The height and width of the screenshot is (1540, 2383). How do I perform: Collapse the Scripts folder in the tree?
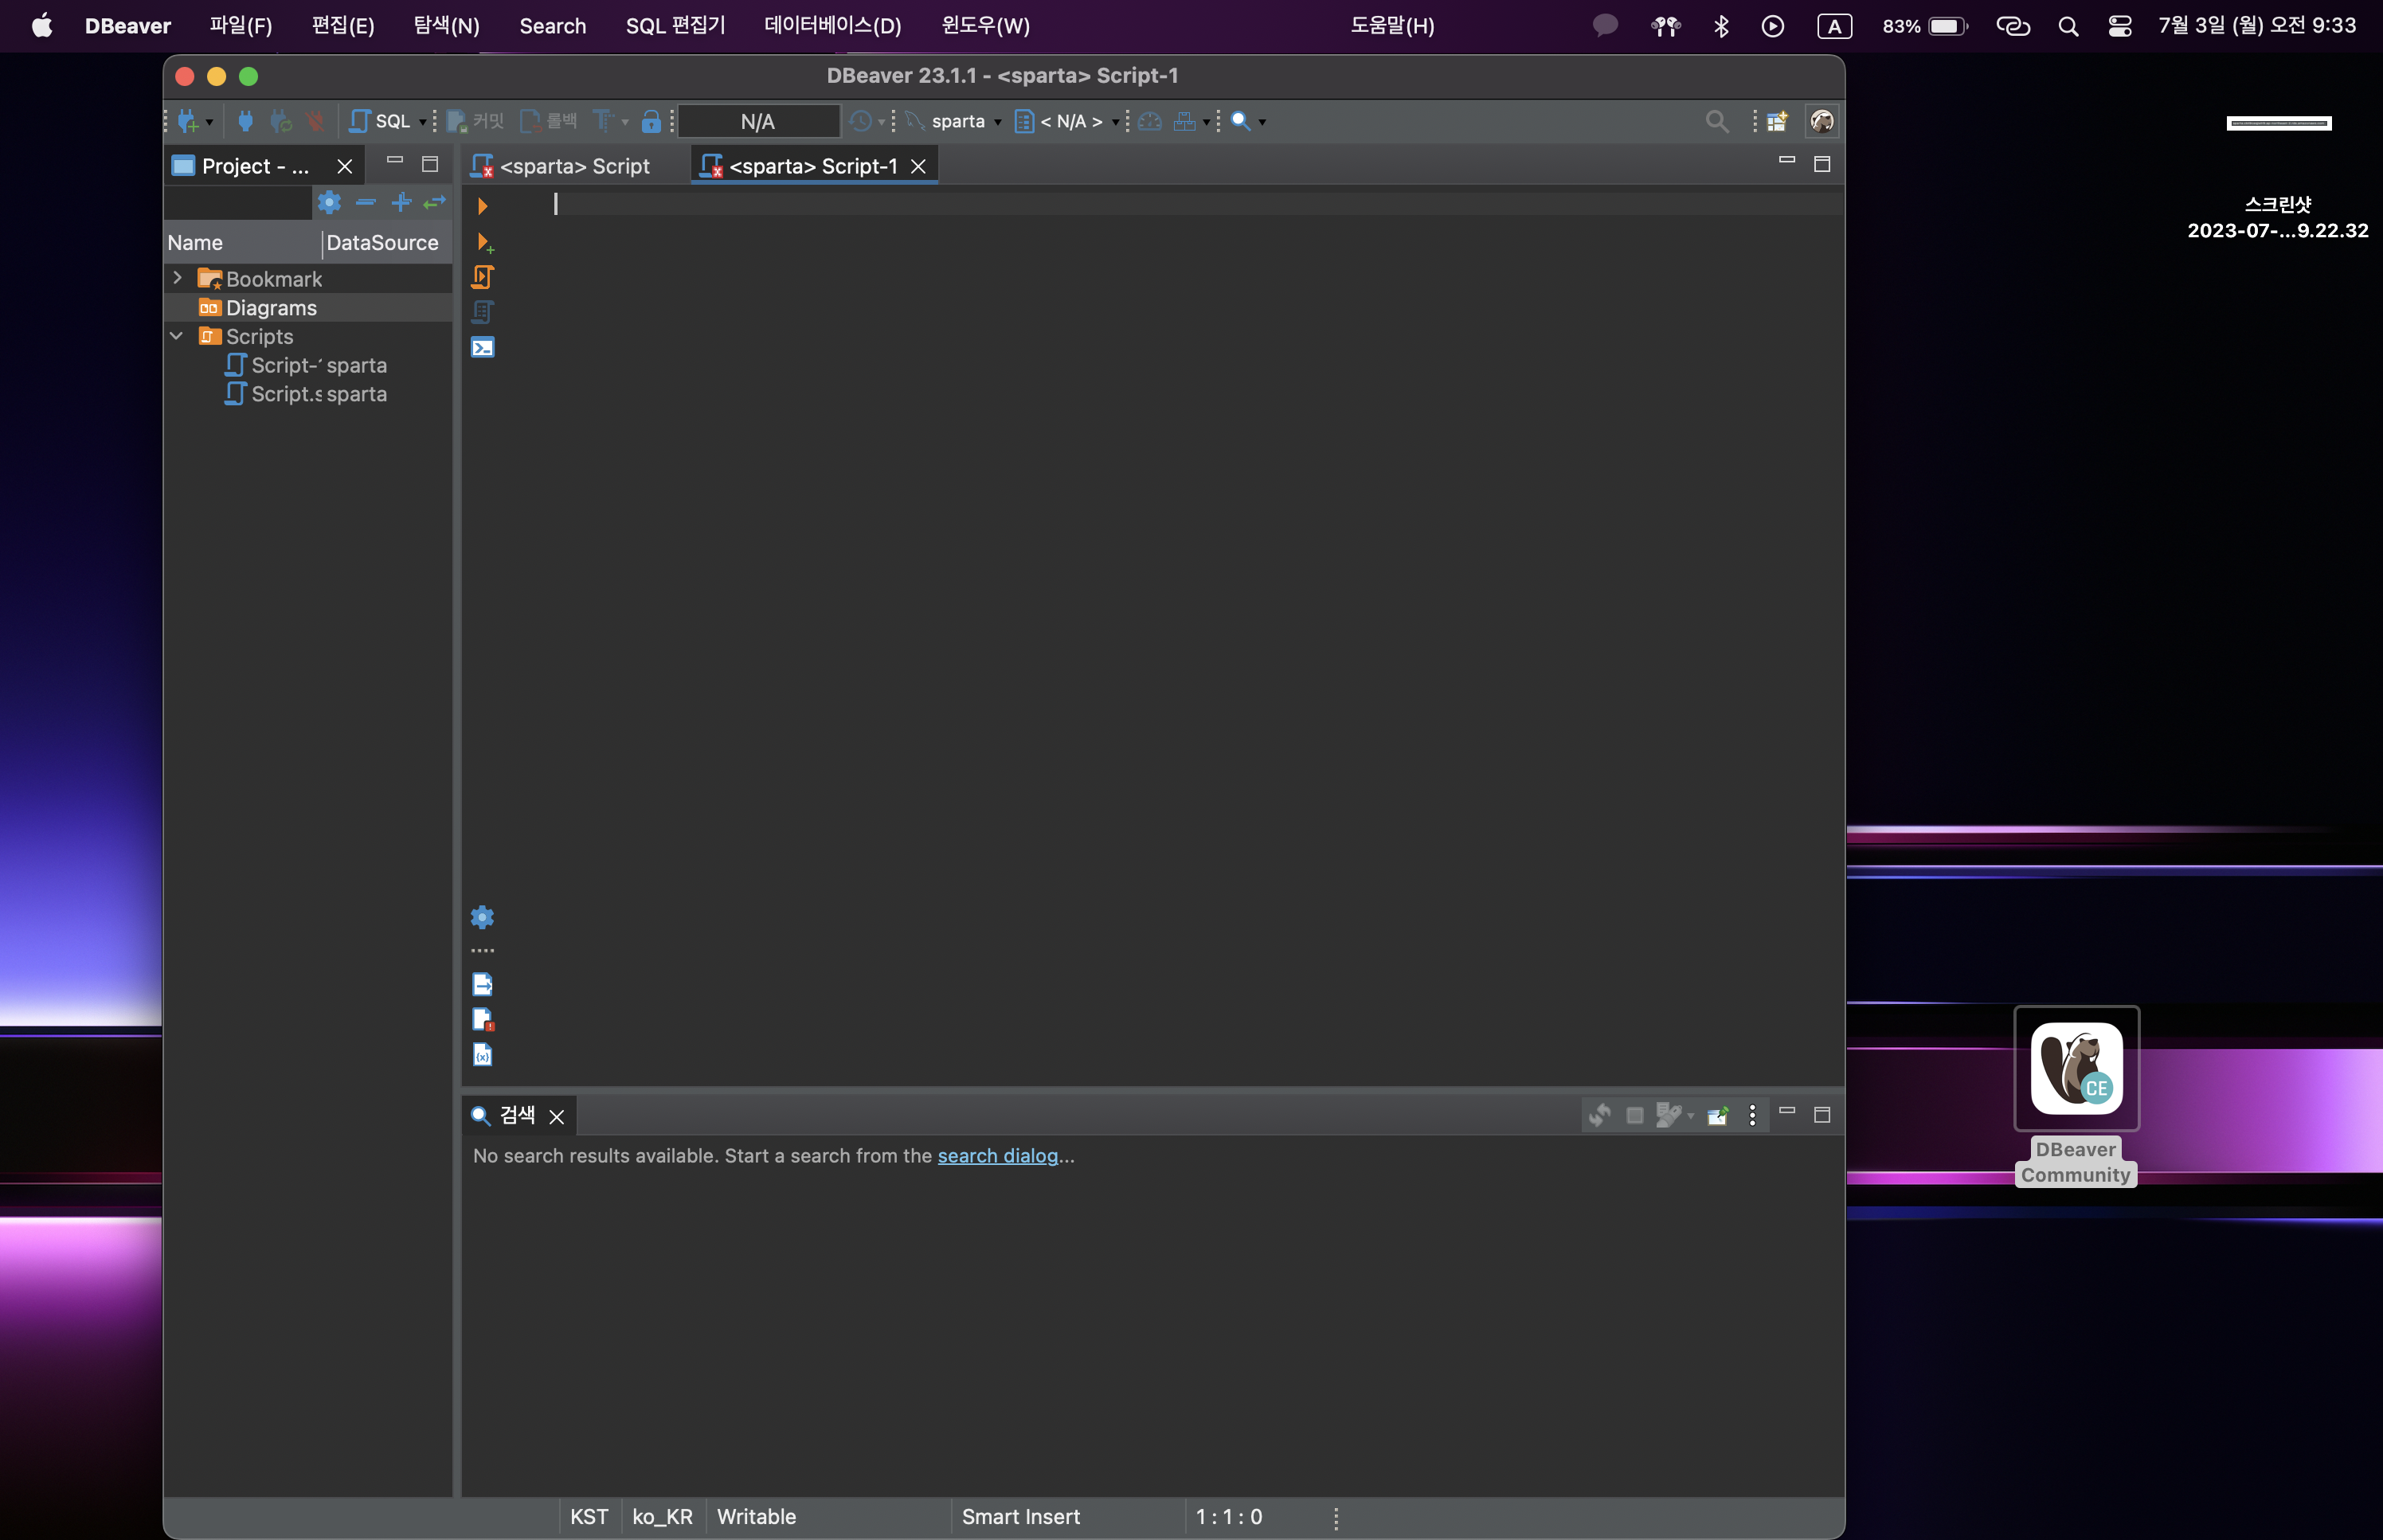pos(177,336)
